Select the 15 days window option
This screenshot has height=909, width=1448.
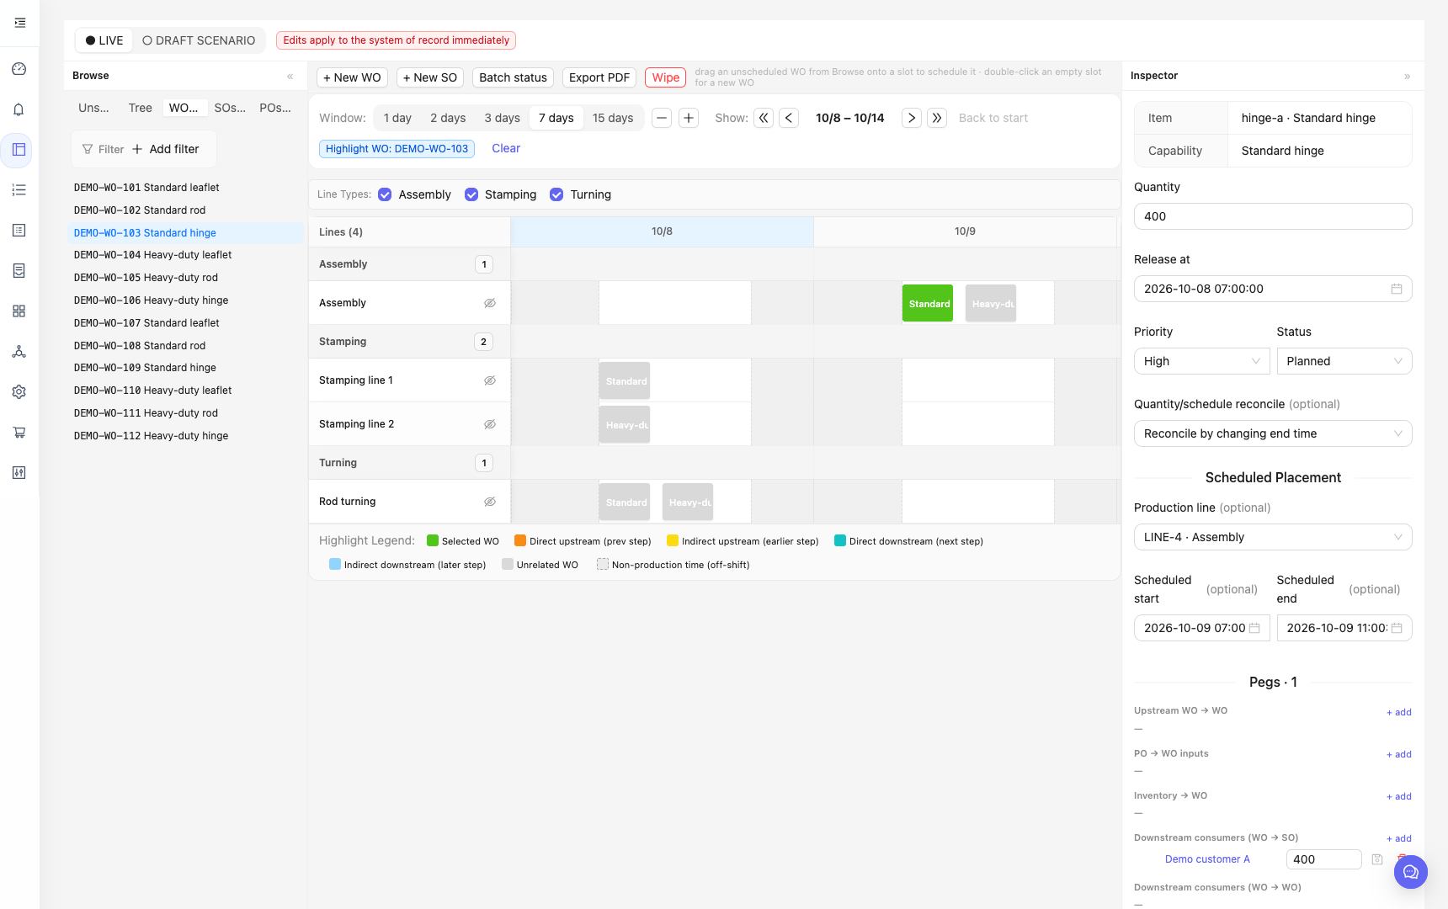pos(613,118)
